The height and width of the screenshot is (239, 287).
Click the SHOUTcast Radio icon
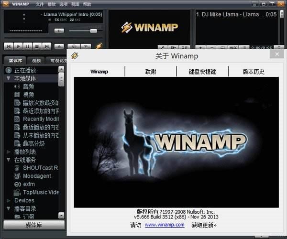click(17, 168)
